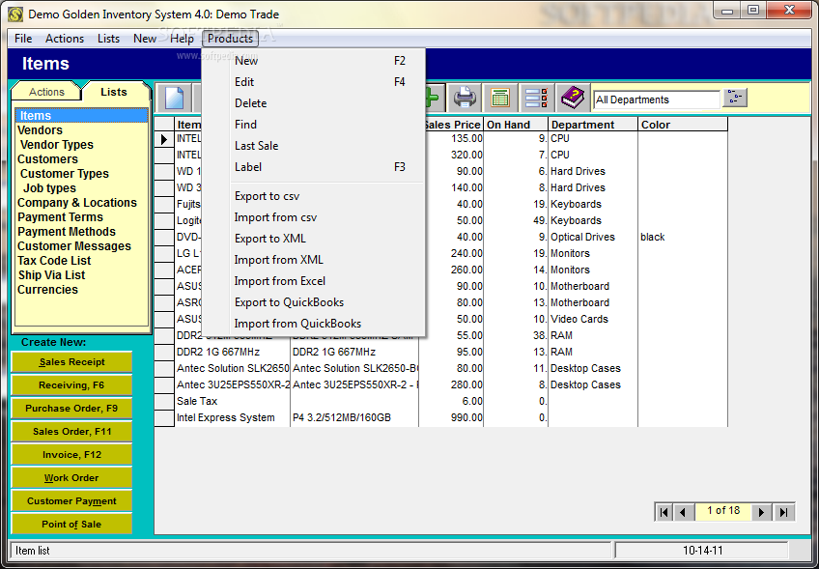The height and width of the screenshot is (569, 819).
Task: Select Export to csv
Action: [313, 196]
